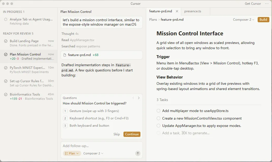
Task: Go to the previous question with the left arrow
Action: (x=133, y=98)
